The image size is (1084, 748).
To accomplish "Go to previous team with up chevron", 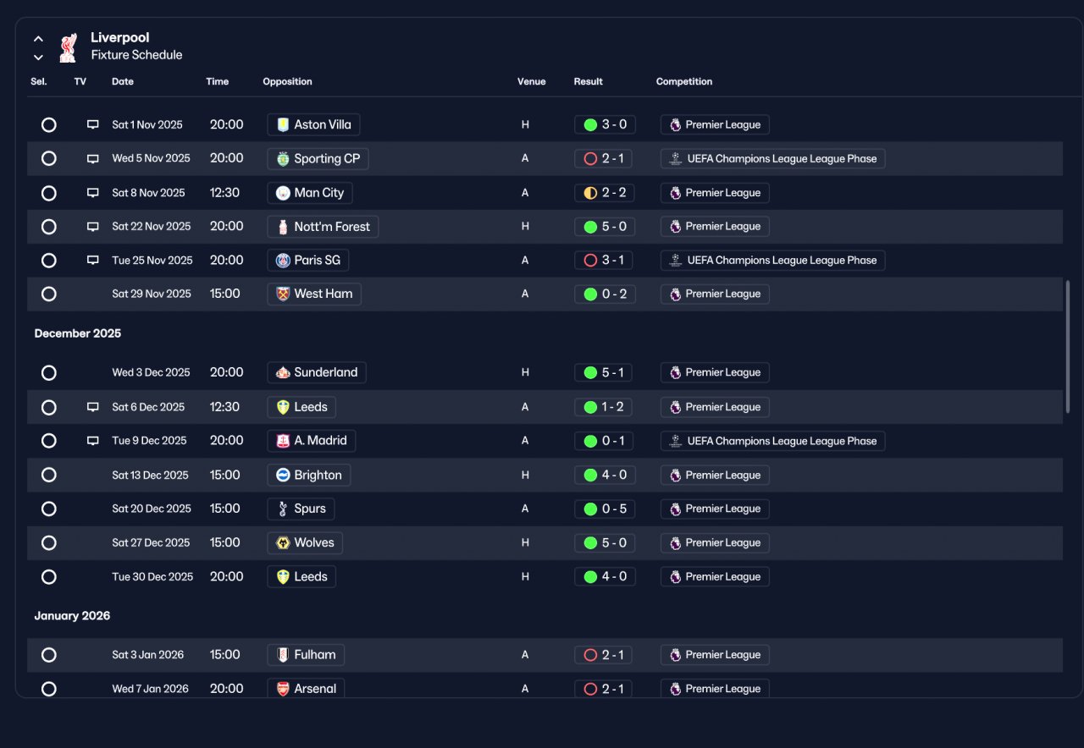I will pyautogui.click(x=38, y=39).
